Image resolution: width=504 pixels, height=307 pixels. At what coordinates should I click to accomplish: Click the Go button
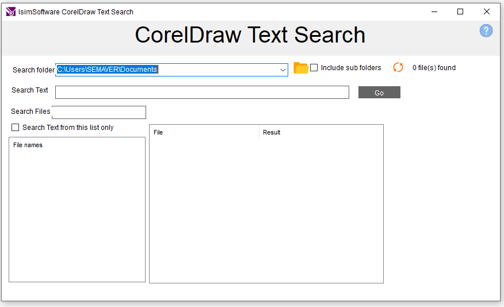point(379,93)
